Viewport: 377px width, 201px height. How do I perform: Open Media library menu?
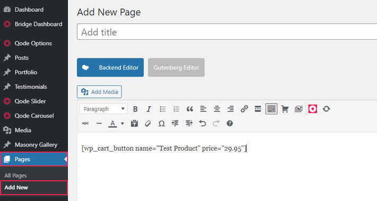tap(23, 130)
